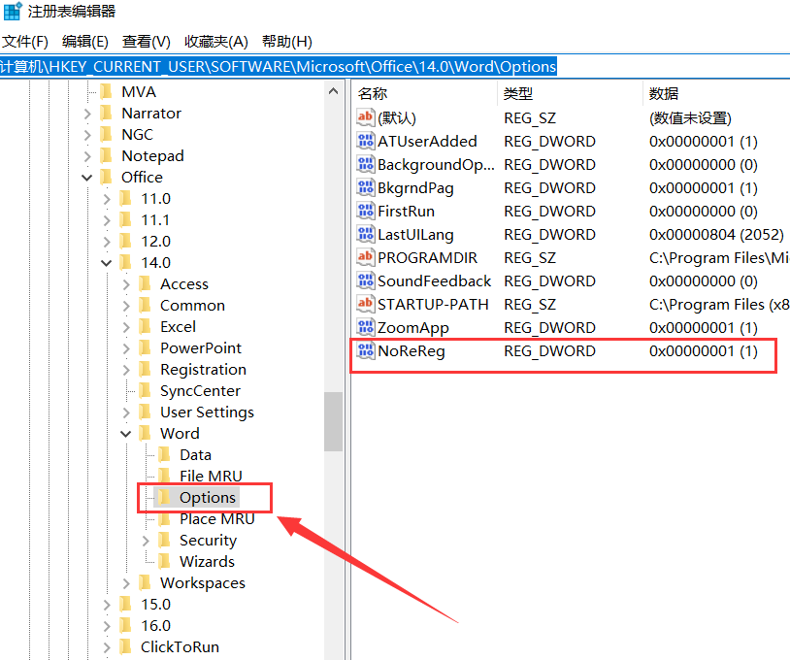Select the STARTUP-PATH string icon
Image resolution: width=790 pixels, height=660 pixels.
click(365, 305)
